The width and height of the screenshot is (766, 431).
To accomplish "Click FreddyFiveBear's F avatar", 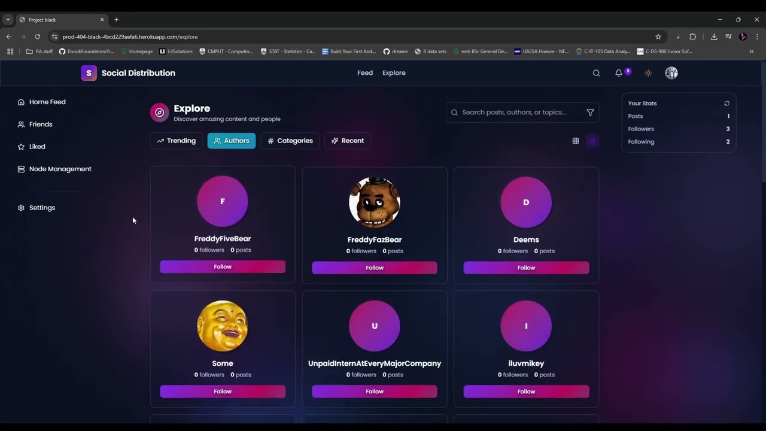I will coord(223,201).
